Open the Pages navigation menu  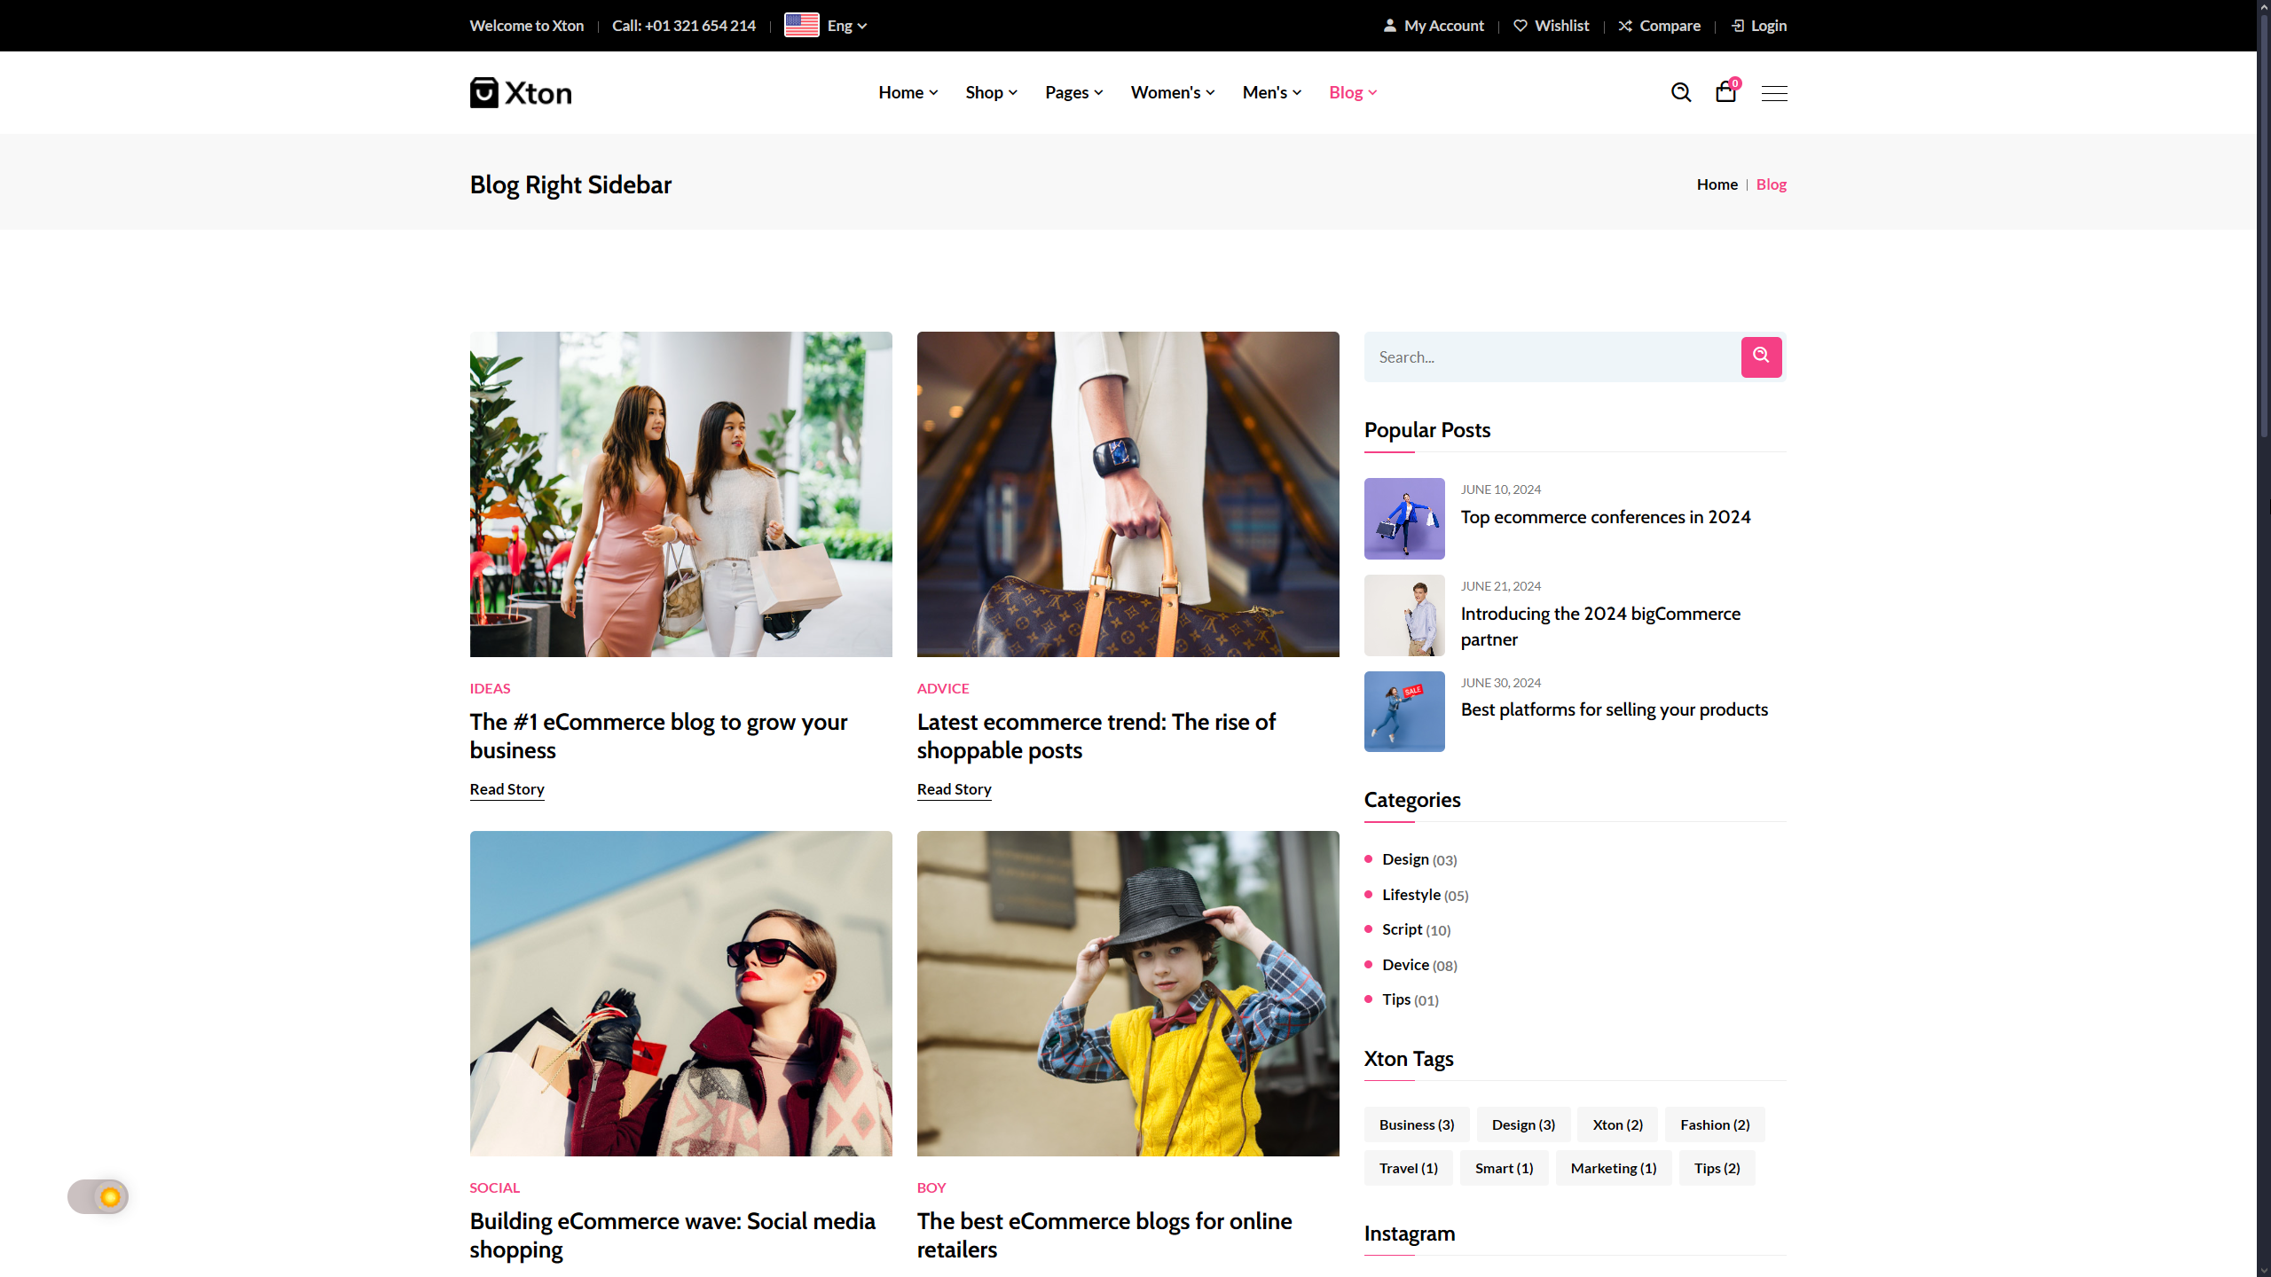click(x=1073, y=92)
